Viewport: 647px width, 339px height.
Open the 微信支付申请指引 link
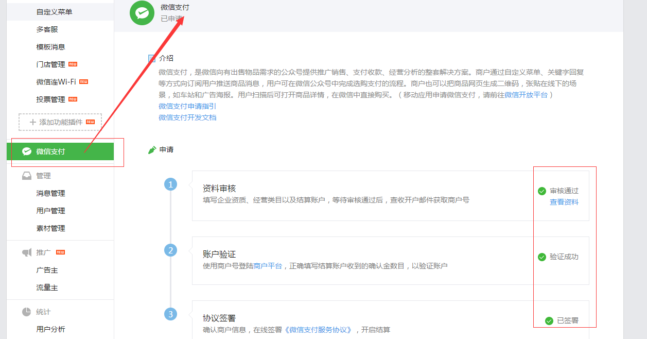pyautogui.click(x=187, y=106)
